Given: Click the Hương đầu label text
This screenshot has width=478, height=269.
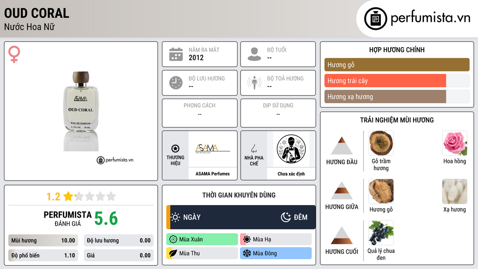Looking at the screenshot, I should 342,162.
